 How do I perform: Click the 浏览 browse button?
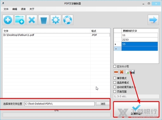pyautogui.click(x=103, y=104)
